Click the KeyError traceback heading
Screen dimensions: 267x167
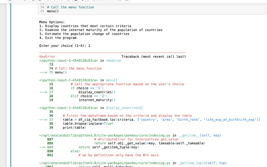pos(47,57)
